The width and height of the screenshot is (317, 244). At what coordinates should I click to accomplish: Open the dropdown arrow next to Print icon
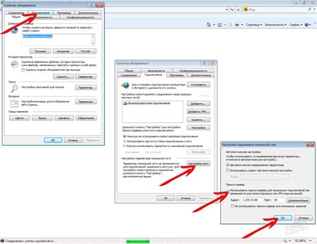(x=242, y=25)
